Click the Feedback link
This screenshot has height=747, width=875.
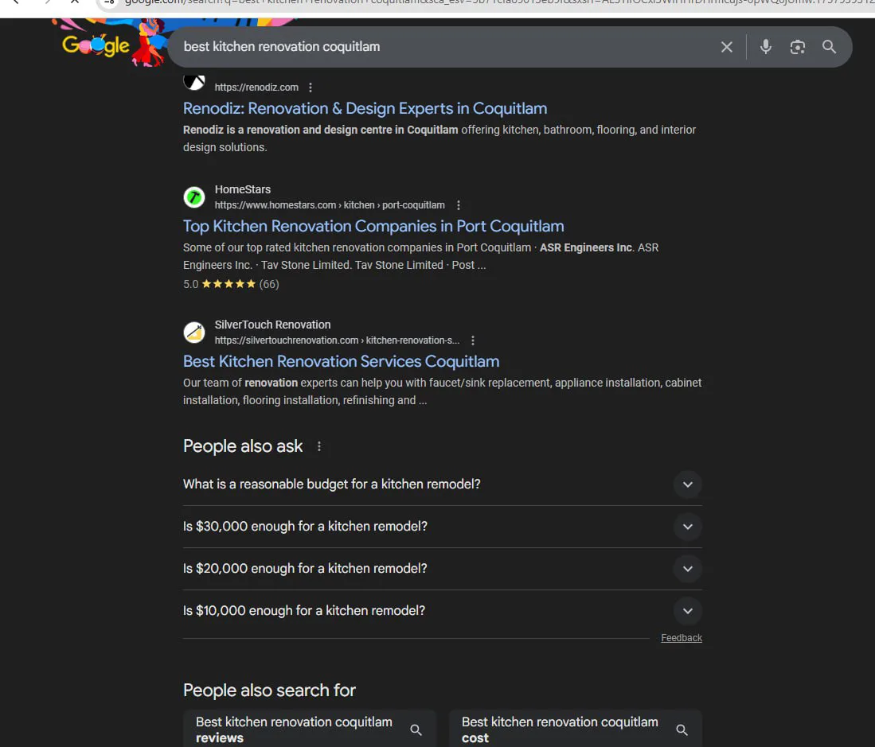pos(682,638)
